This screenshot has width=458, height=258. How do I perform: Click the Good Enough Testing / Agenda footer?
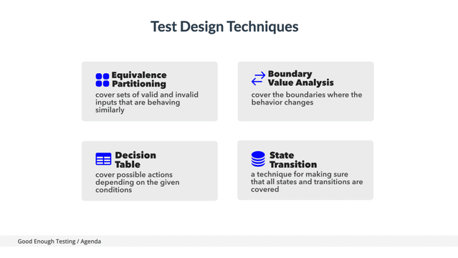[59, 242]
